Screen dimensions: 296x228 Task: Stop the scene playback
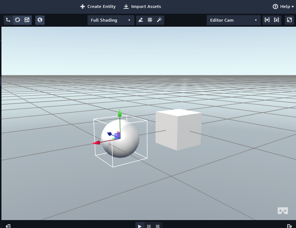click(158, 226)
